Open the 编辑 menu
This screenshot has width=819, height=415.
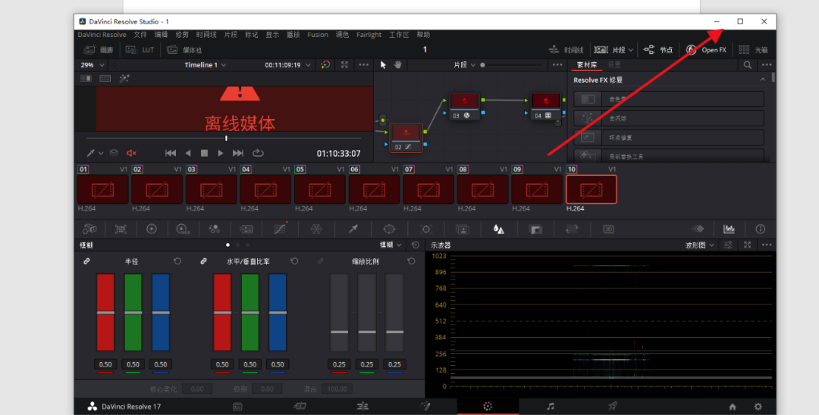point(162,35)
